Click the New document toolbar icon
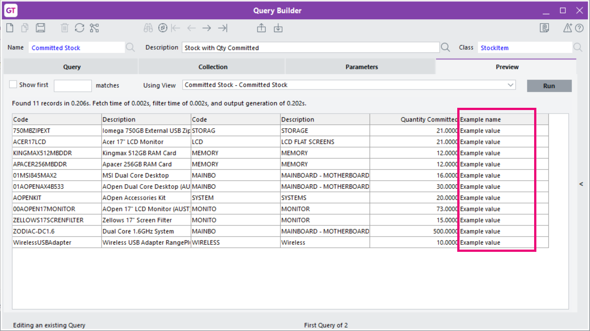The image size is (590, 331). tap(10, 28)
